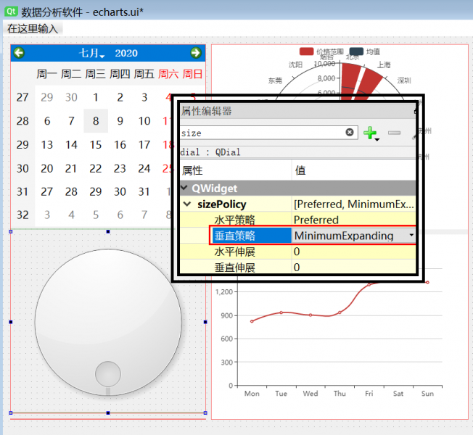
Task: Select day 22 in the calendar
Action: [x=96, y=169]
